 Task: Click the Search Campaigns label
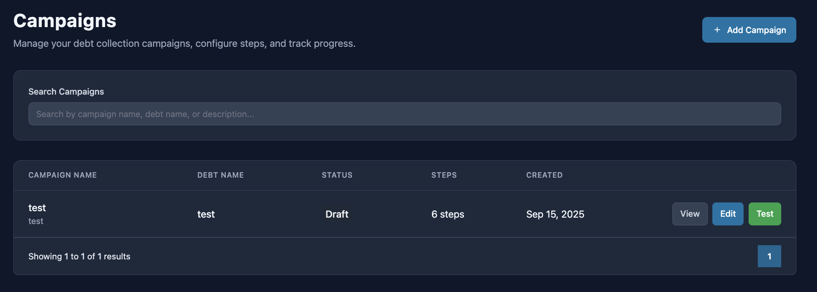tap(66, 91)
